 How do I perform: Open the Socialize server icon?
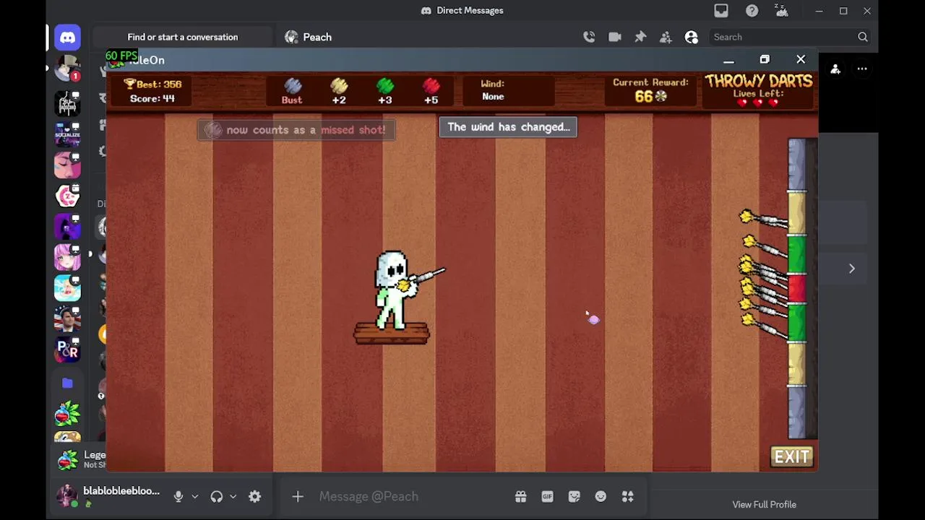(67, 134)
